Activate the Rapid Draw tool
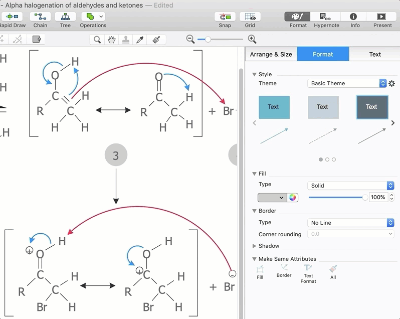 click(x=12, y=17)
